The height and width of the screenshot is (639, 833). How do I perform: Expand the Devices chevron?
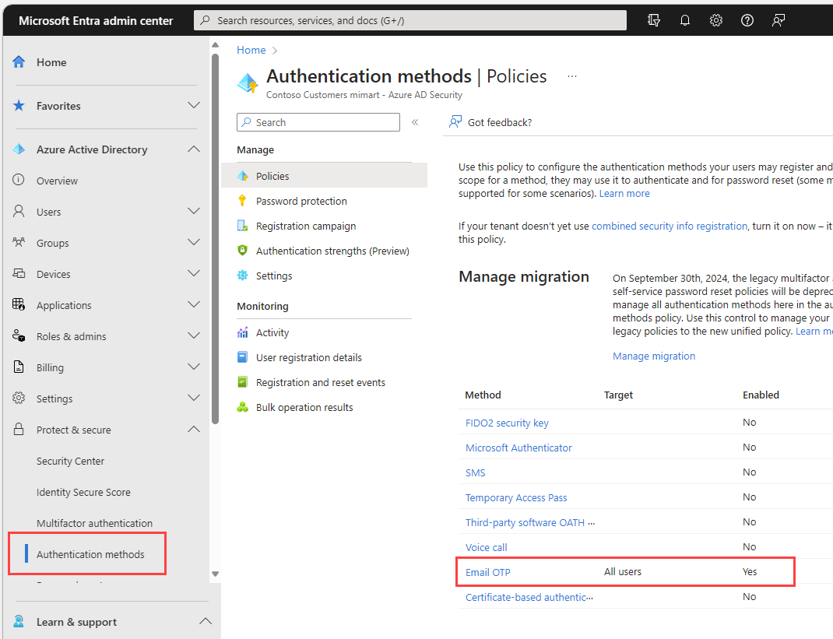tap(194, 273)
